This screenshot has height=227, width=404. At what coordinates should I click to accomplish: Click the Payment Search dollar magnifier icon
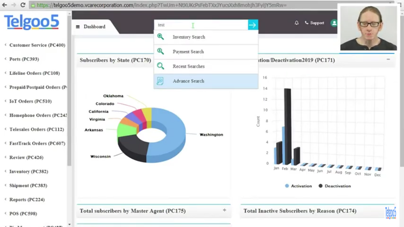(161, 51)
